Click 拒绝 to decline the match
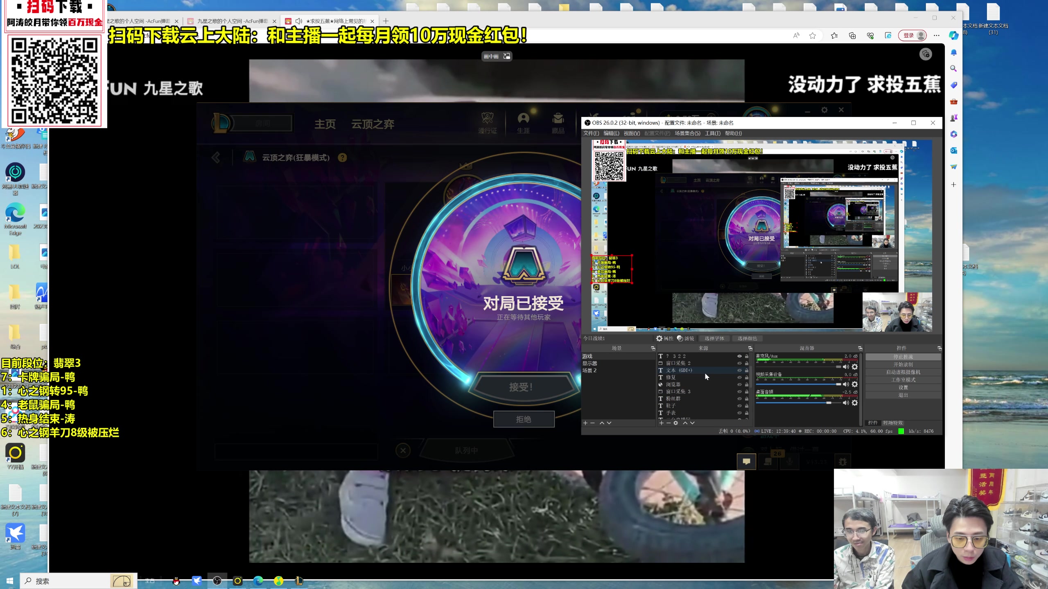1048x589 pixels. pyautogui.click(x=524, y=419)
